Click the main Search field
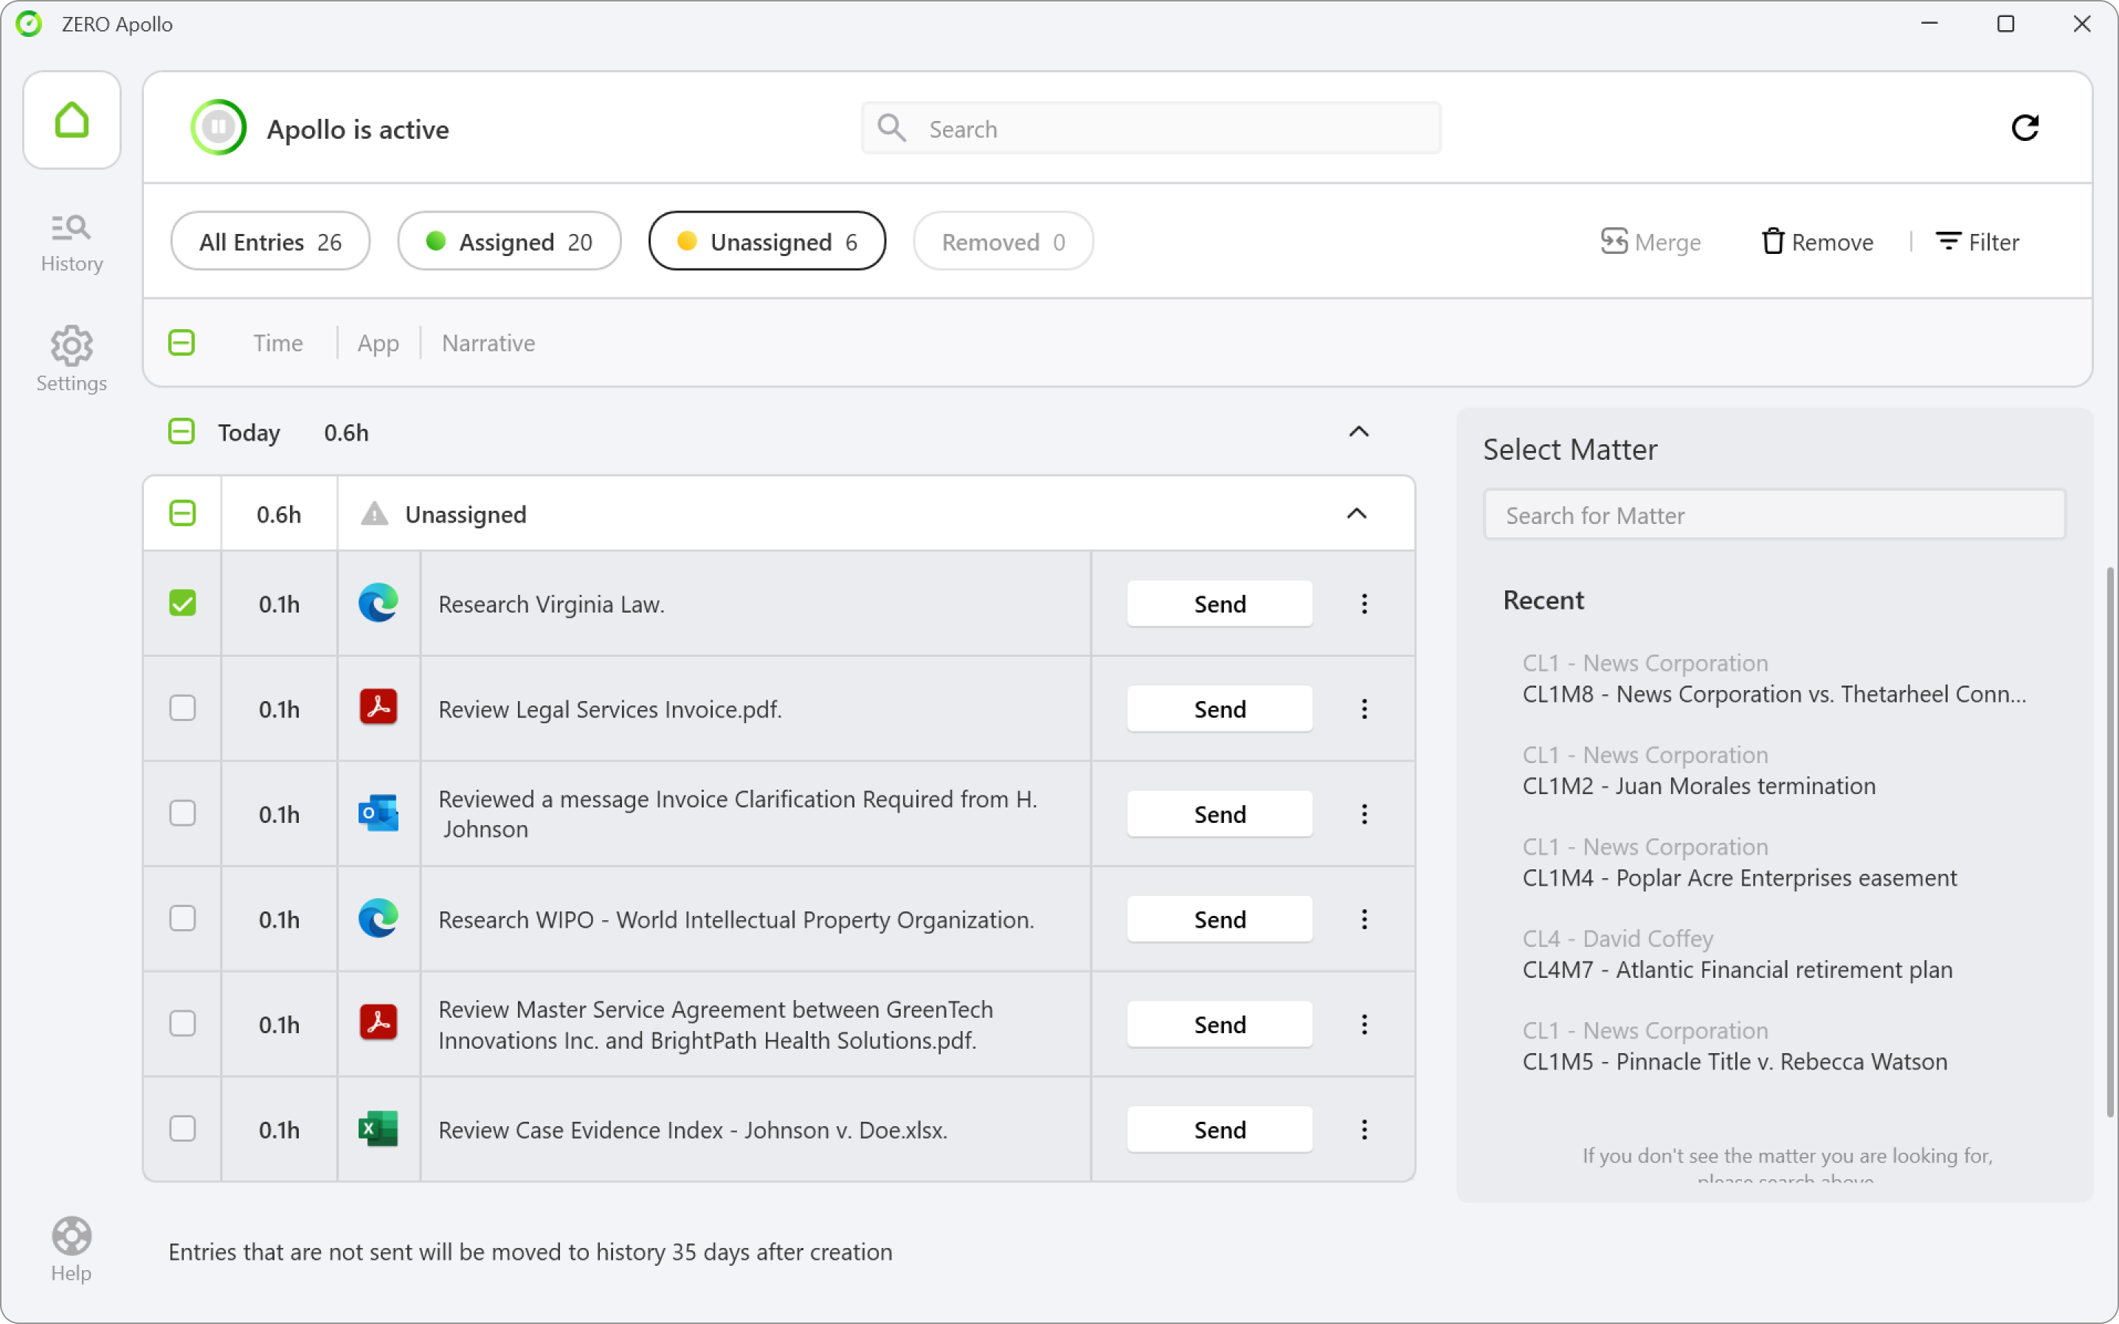The image size is (2119, 1324). 1151,128
